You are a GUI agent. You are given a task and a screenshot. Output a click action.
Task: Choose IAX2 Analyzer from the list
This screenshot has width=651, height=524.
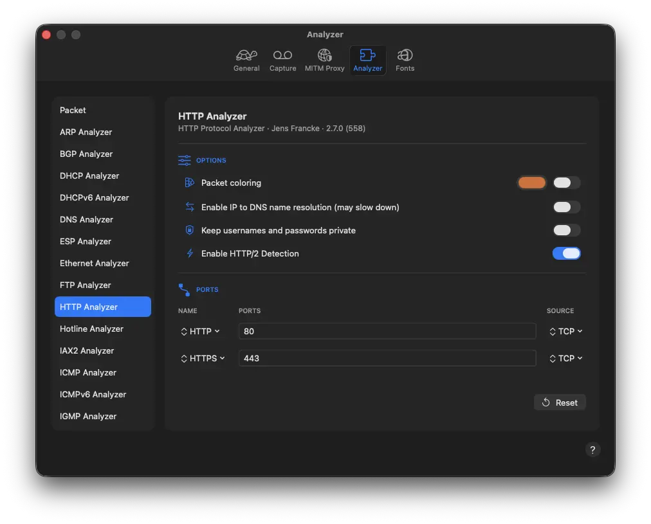[x=102, y=350]
